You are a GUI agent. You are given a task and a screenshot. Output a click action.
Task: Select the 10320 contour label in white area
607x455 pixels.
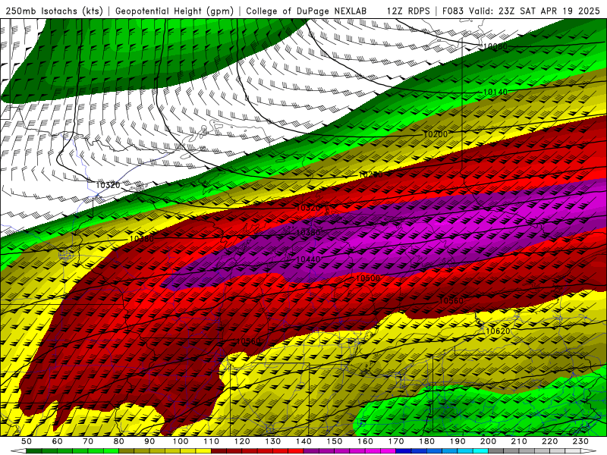click(108, 185)
